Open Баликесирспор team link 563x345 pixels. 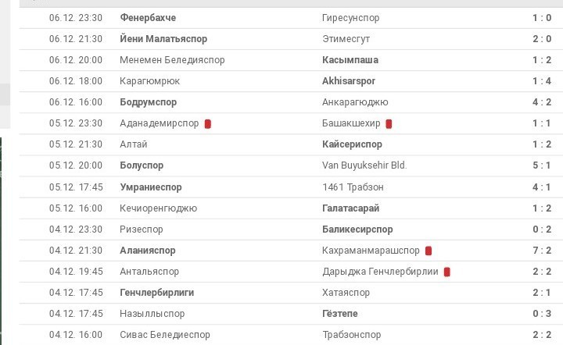pyautogui.click(x=357, y=229)
